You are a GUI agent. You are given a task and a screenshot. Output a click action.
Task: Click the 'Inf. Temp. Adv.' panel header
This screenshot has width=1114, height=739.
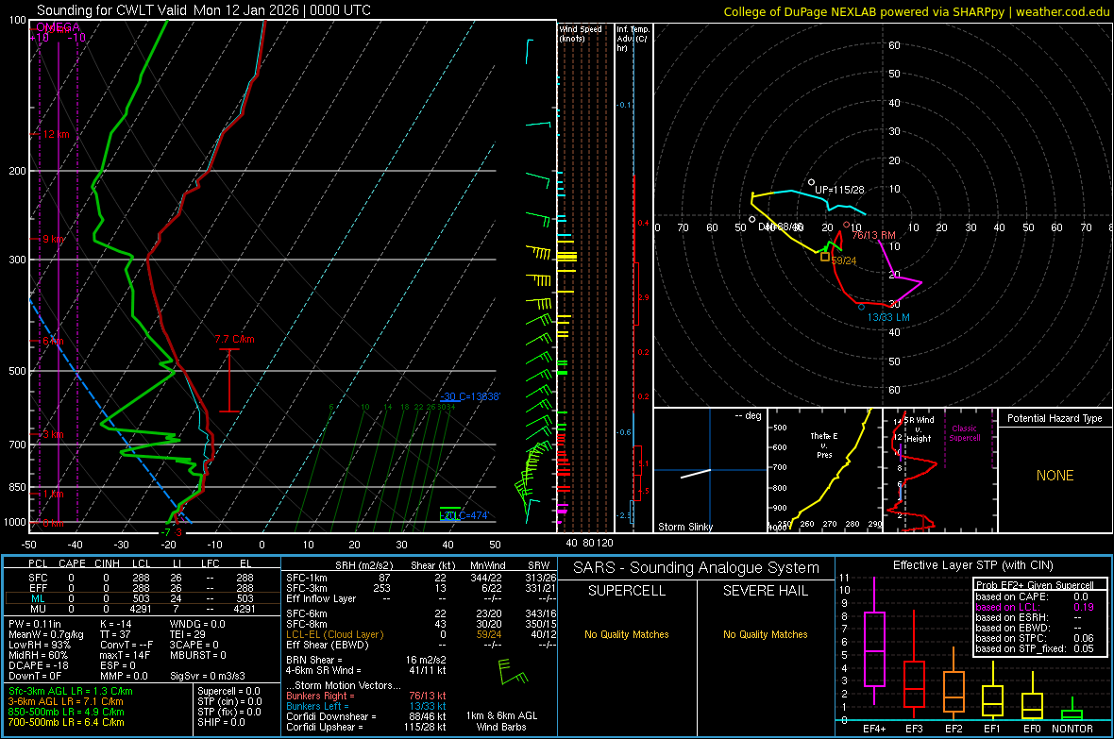(x=633, y=39)
